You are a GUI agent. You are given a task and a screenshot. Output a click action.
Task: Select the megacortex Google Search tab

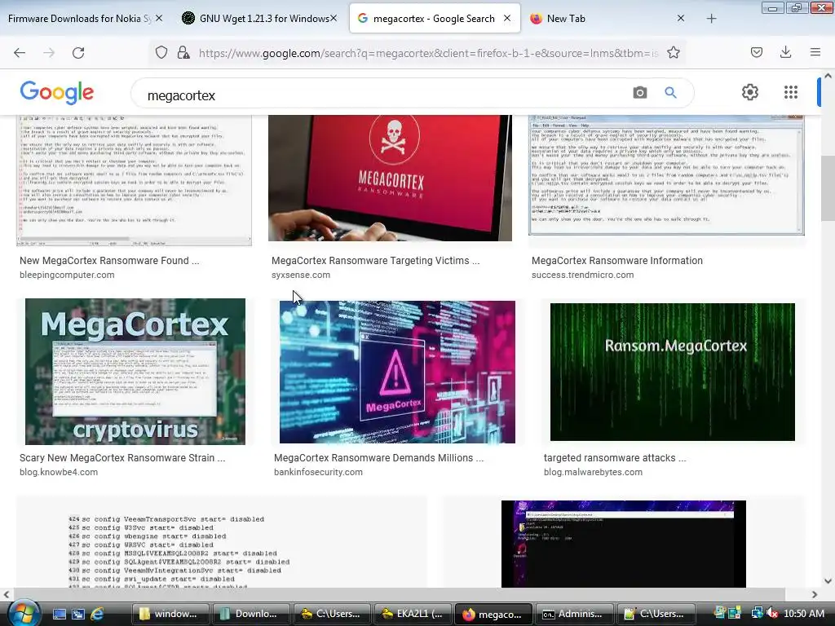pyautogui.click(x=435, y=19)
